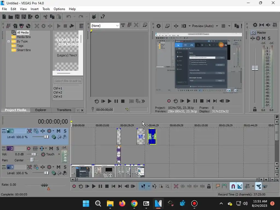The width and height of the screenshot is (280, 210).
Task: Toggle Automatic Crossfades button
Action: [x=240, y=186]
